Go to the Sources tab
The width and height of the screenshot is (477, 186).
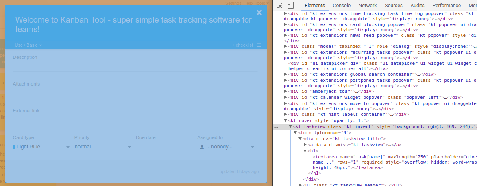pyautogui.click(x=393, y=6)
